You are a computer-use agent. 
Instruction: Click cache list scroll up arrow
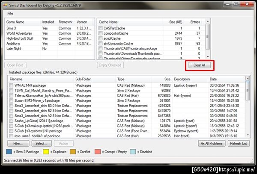pos(208,21)
